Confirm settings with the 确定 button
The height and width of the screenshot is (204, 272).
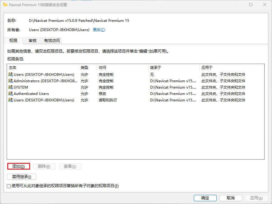pos(205,198)
